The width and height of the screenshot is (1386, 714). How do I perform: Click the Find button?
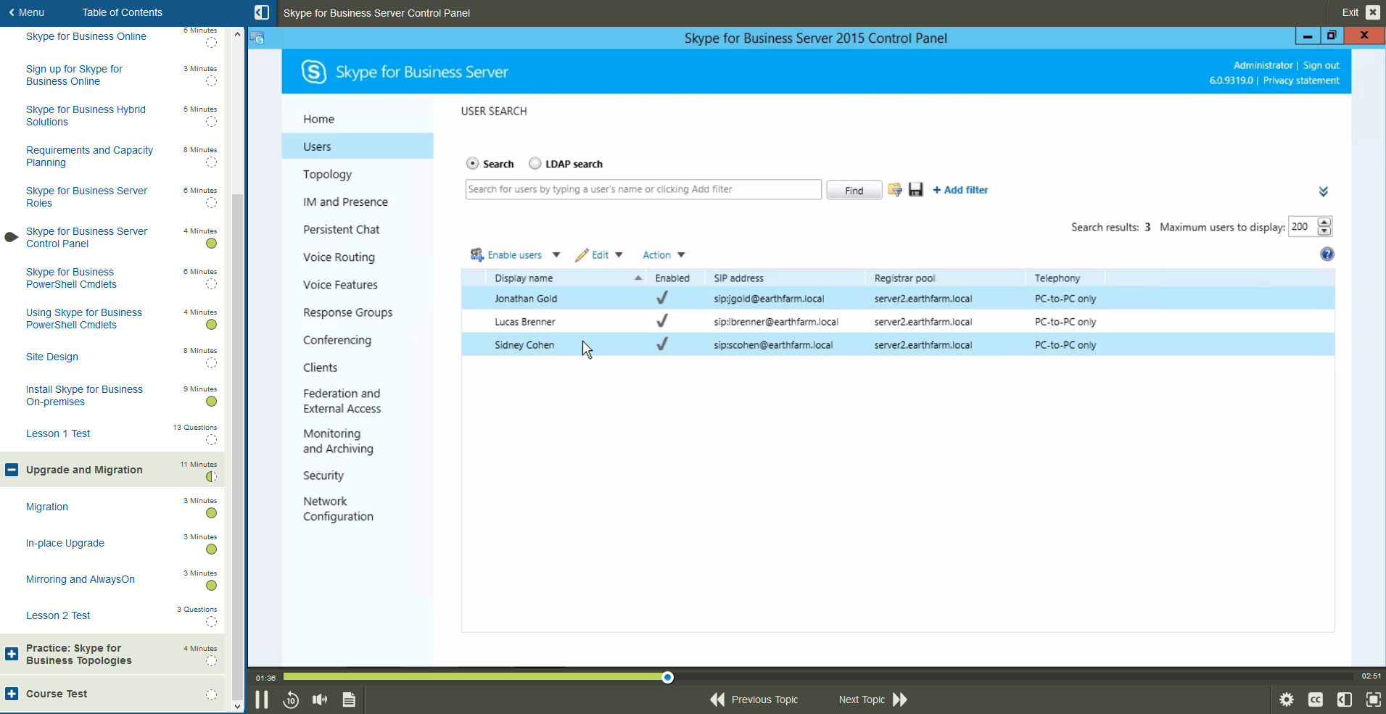854,190
